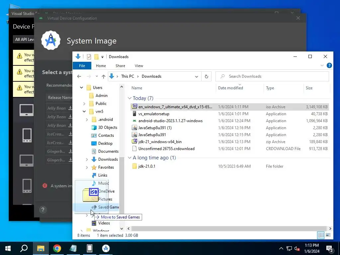Sort files by Size column

309,88
